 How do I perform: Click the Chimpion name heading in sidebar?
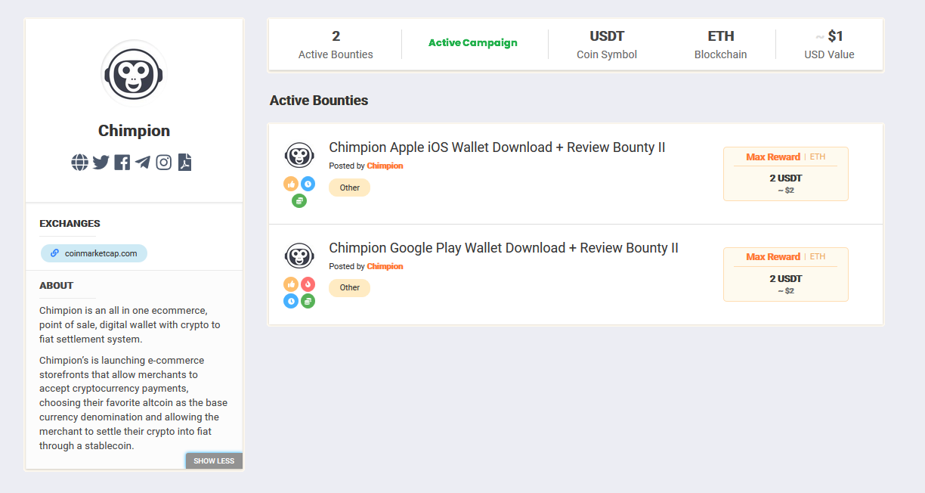(134, 131)
